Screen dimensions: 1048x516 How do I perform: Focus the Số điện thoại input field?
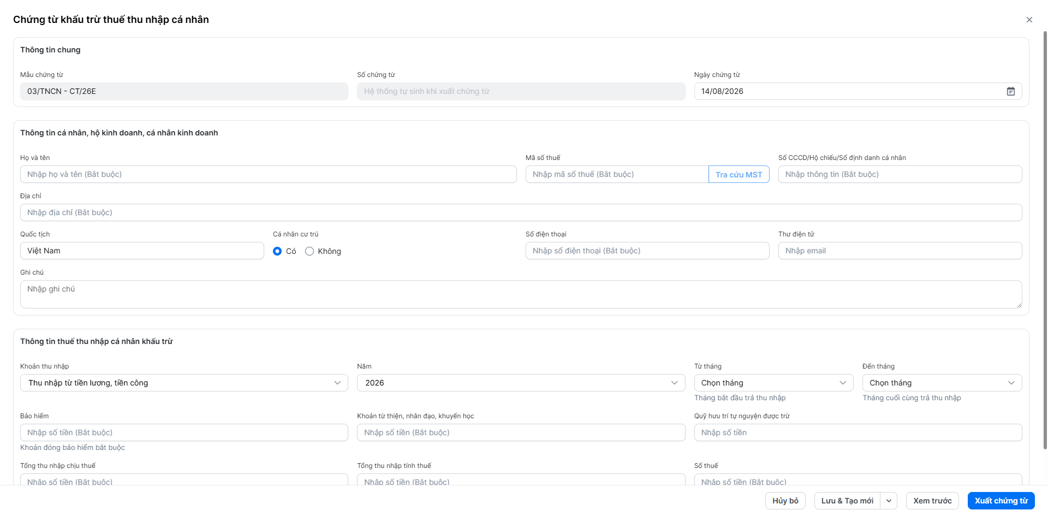(x=647, y=251)
